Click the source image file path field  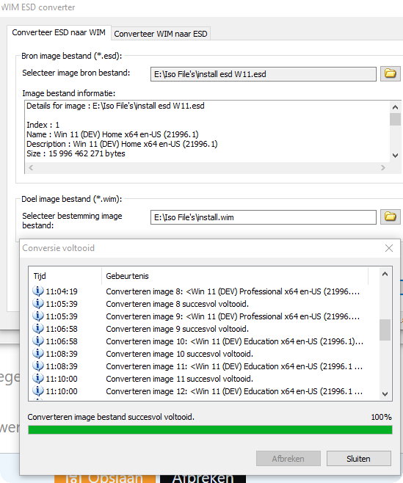point(263,74)
